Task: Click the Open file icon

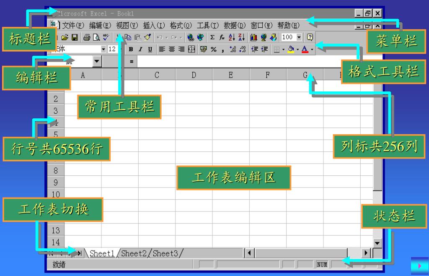Action: (x=65, y=37)
